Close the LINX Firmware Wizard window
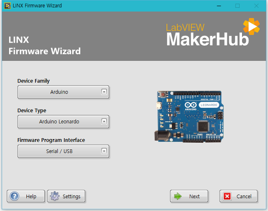 pyautogui.click(x=256, y=6)
